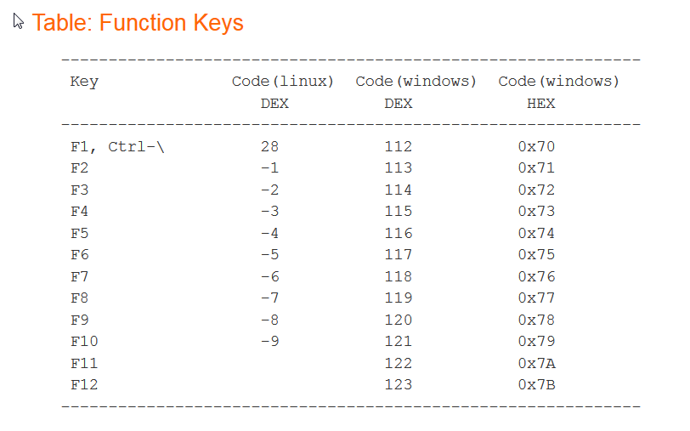The height and width of the screenshot is (431, 690).
Task: Select the "F1, Ctrl-\" row label
Action: point(117,146)
